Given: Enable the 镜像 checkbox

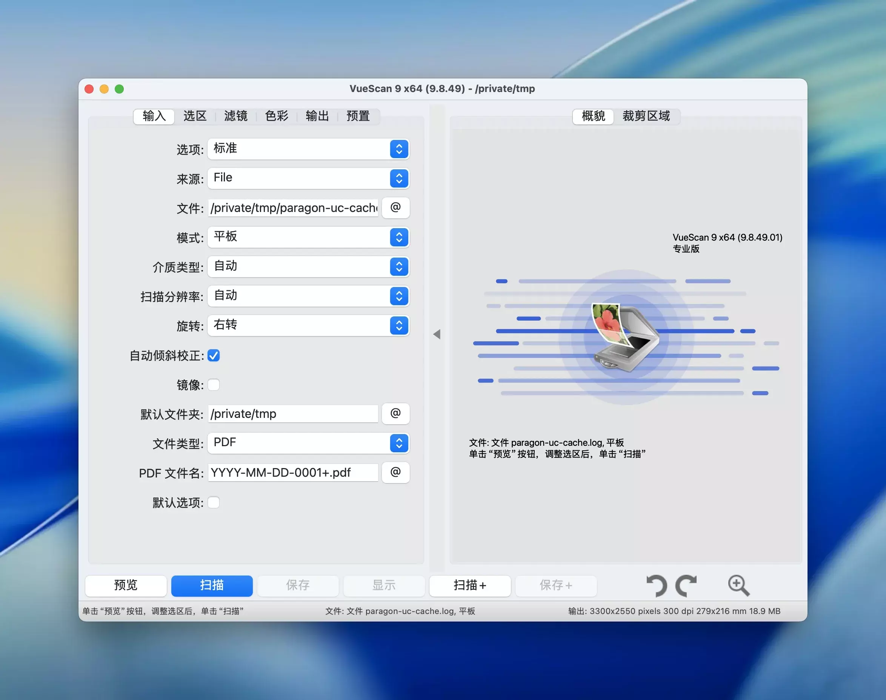Looking at the screenshot, I should pyautogui.click(x=214, y=385).
